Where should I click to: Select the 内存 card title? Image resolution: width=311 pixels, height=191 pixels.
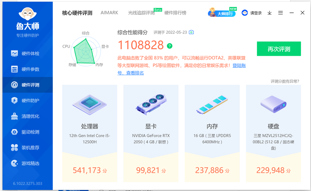pos(212,126)
